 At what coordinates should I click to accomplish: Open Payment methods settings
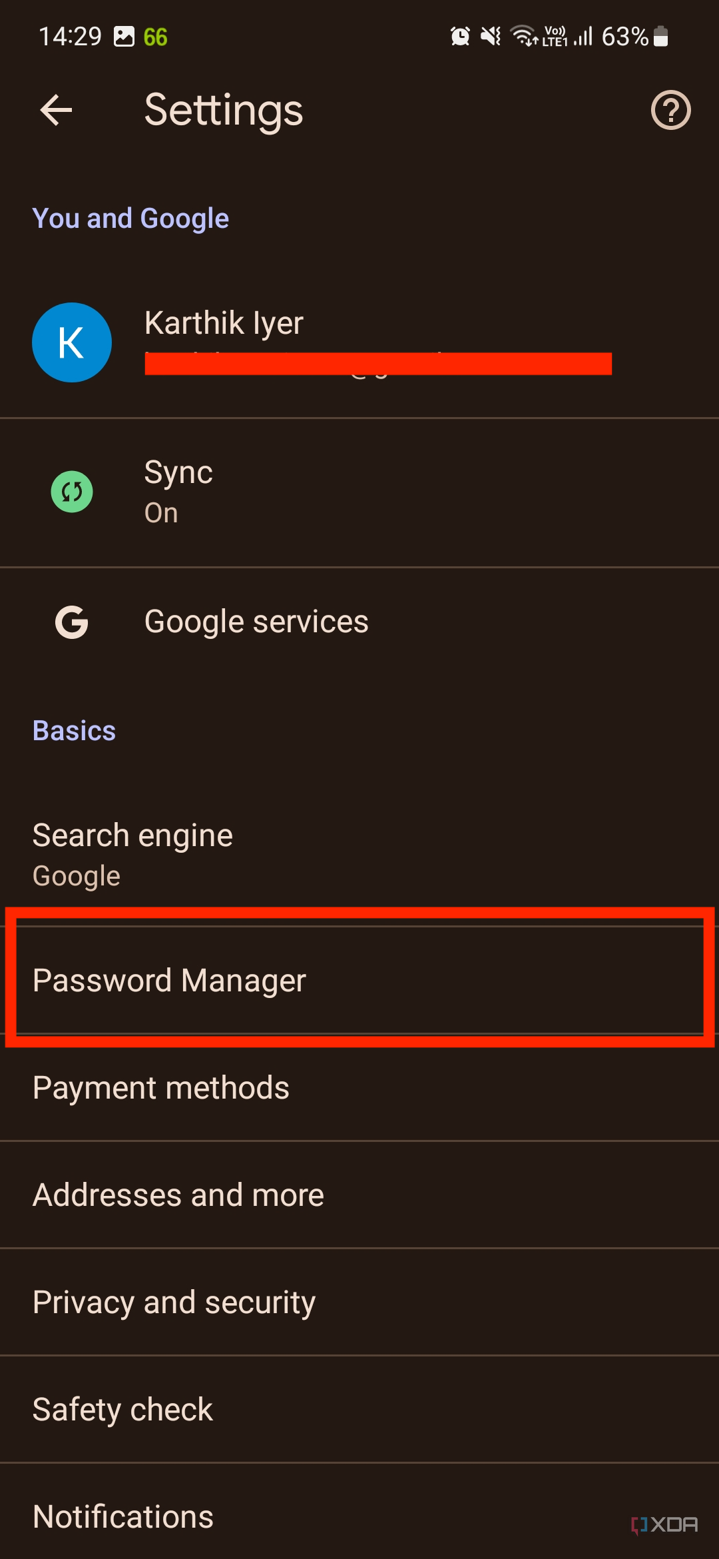(359, 1086)
